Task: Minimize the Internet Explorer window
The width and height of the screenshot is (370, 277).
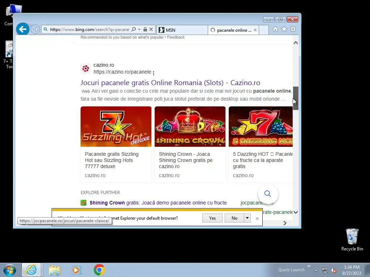Action: [268, 19]
